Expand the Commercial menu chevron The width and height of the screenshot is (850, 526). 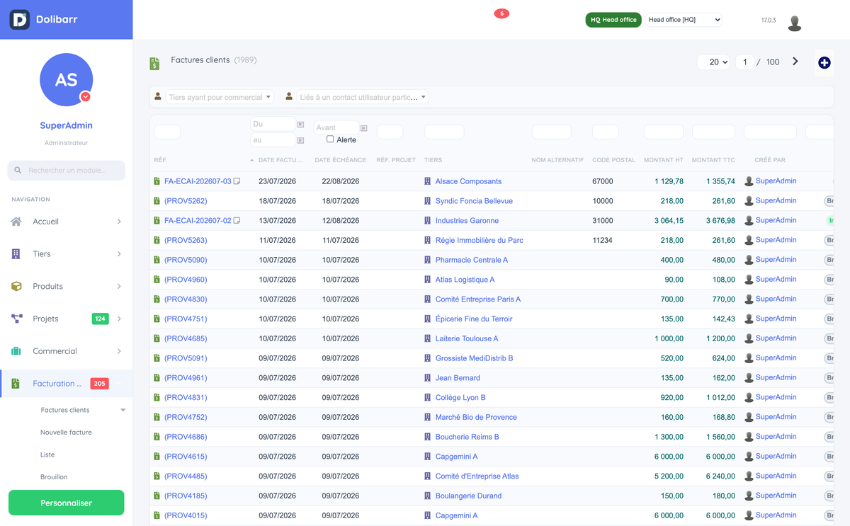tap(119, 351)
